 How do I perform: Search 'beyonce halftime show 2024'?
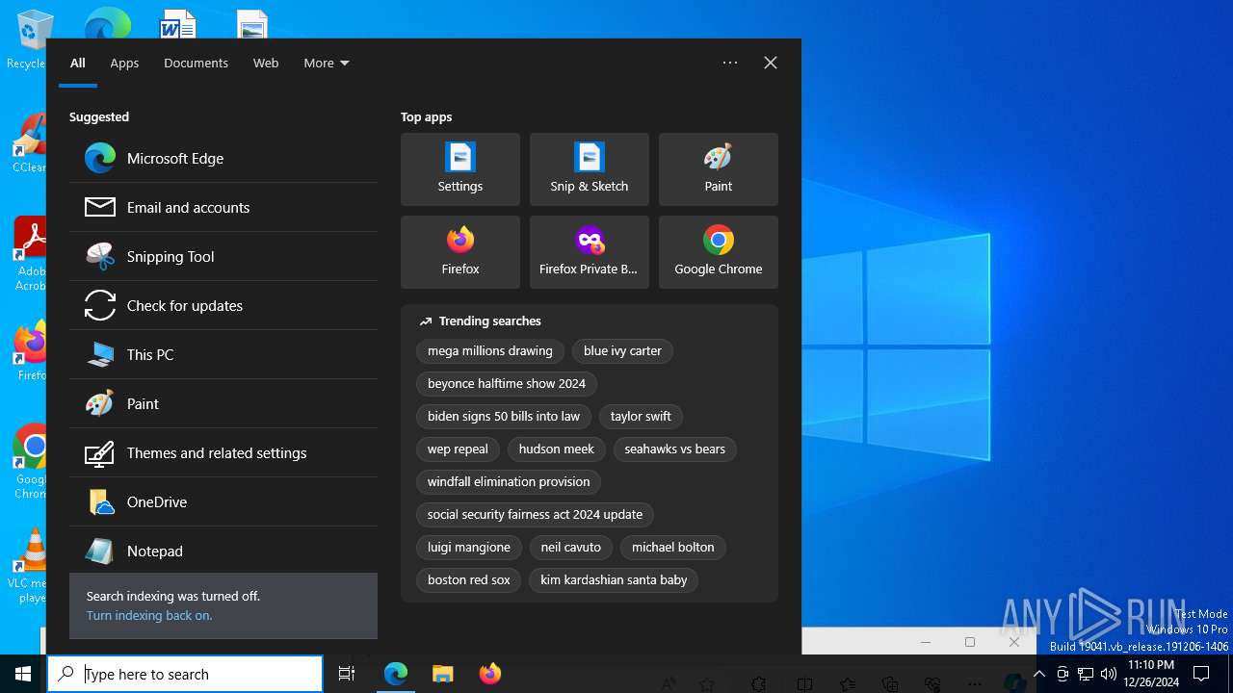click(507, 384)
